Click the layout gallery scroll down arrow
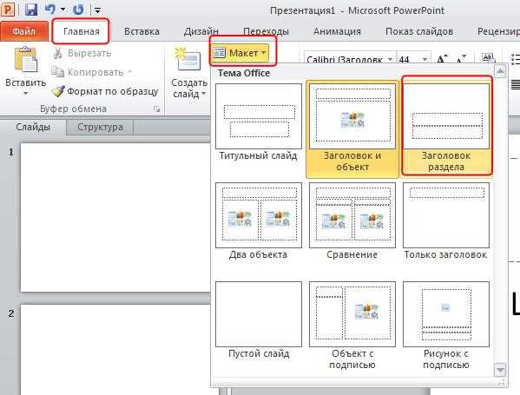The height and width of the screenshot is (395, 520). (x=500, y=370)
